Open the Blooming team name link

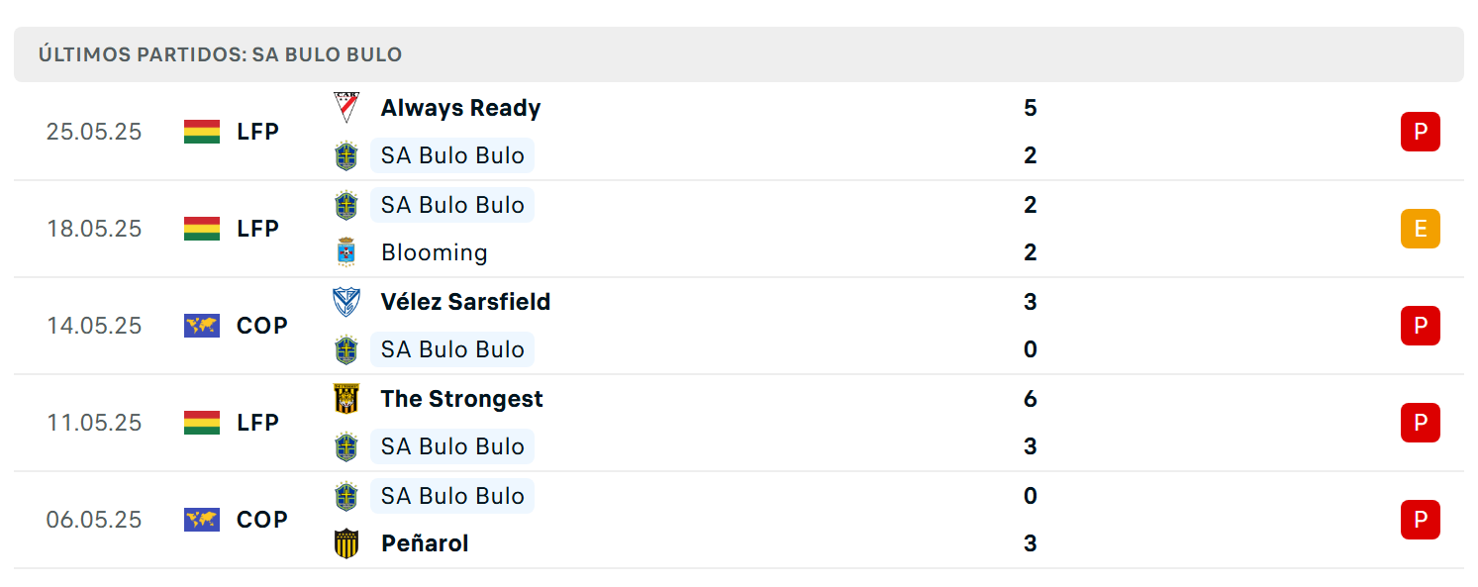pyautogui.click(x=434, y=252)
